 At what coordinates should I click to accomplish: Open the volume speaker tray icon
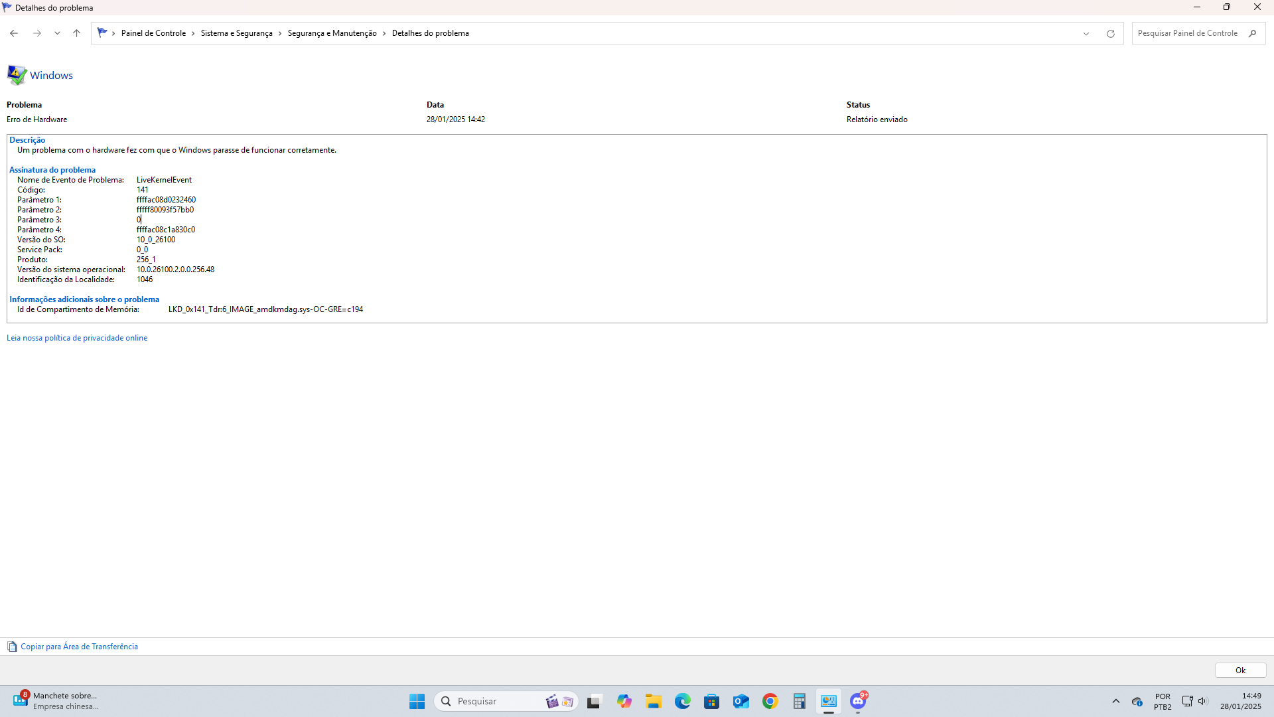[x=1203, y=701]
